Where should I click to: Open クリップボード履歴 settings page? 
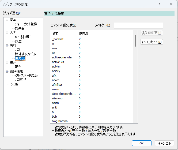pyautogui.click(x=26, y=76)
